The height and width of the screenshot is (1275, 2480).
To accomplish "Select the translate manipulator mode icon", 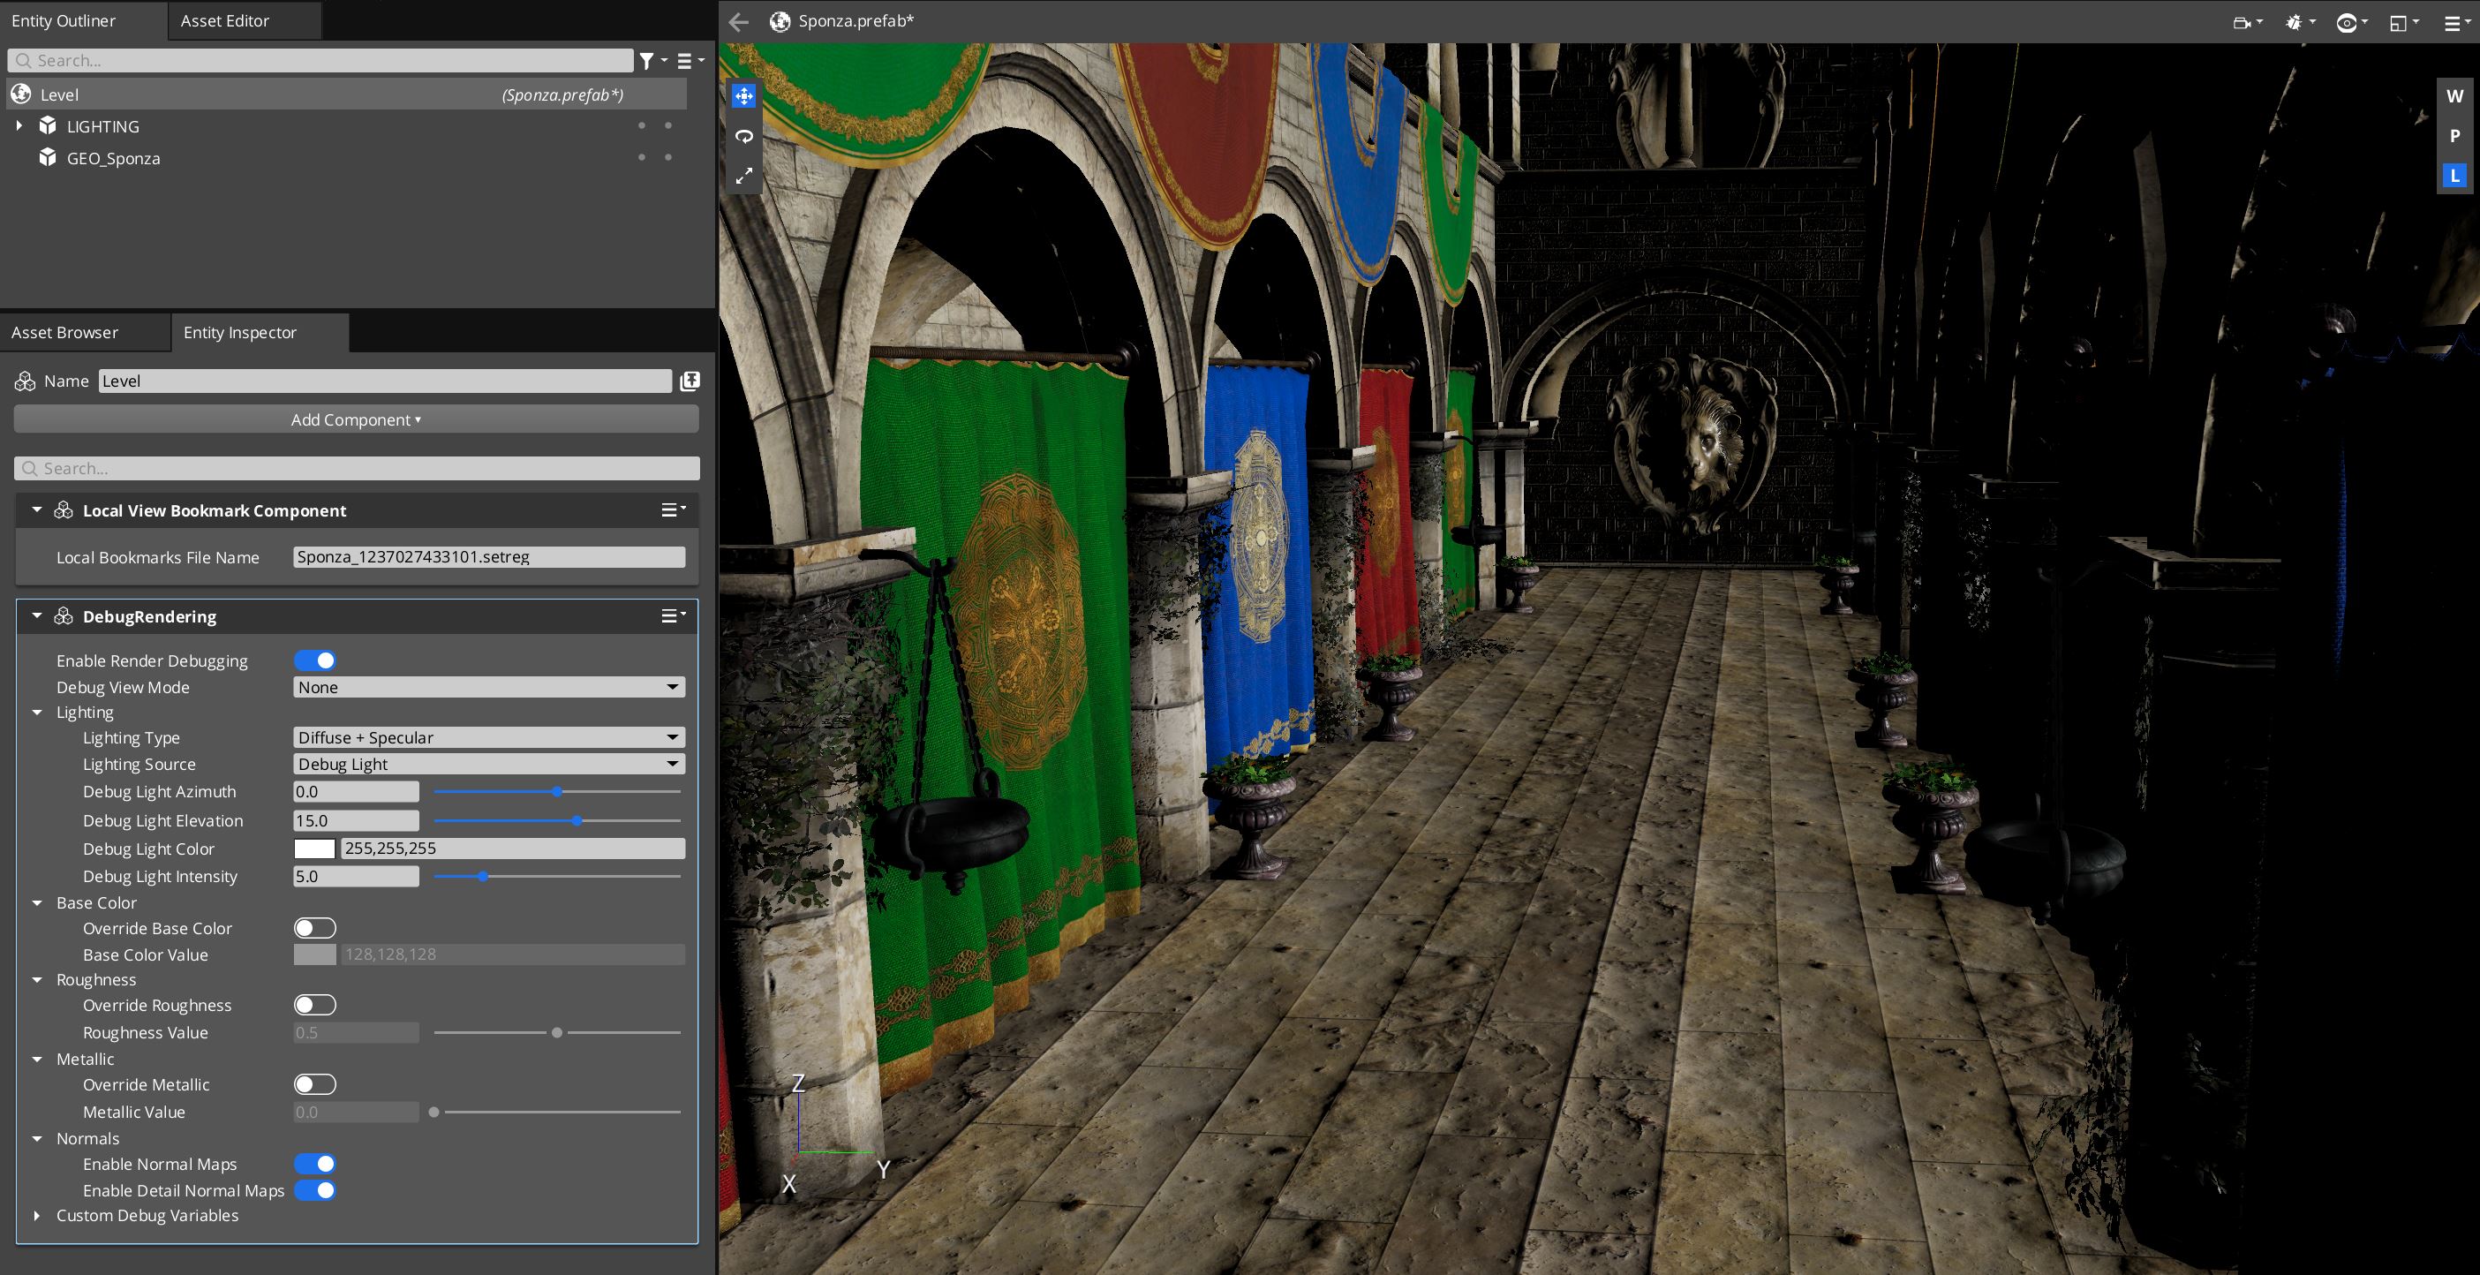I will (x=743, y=96).
